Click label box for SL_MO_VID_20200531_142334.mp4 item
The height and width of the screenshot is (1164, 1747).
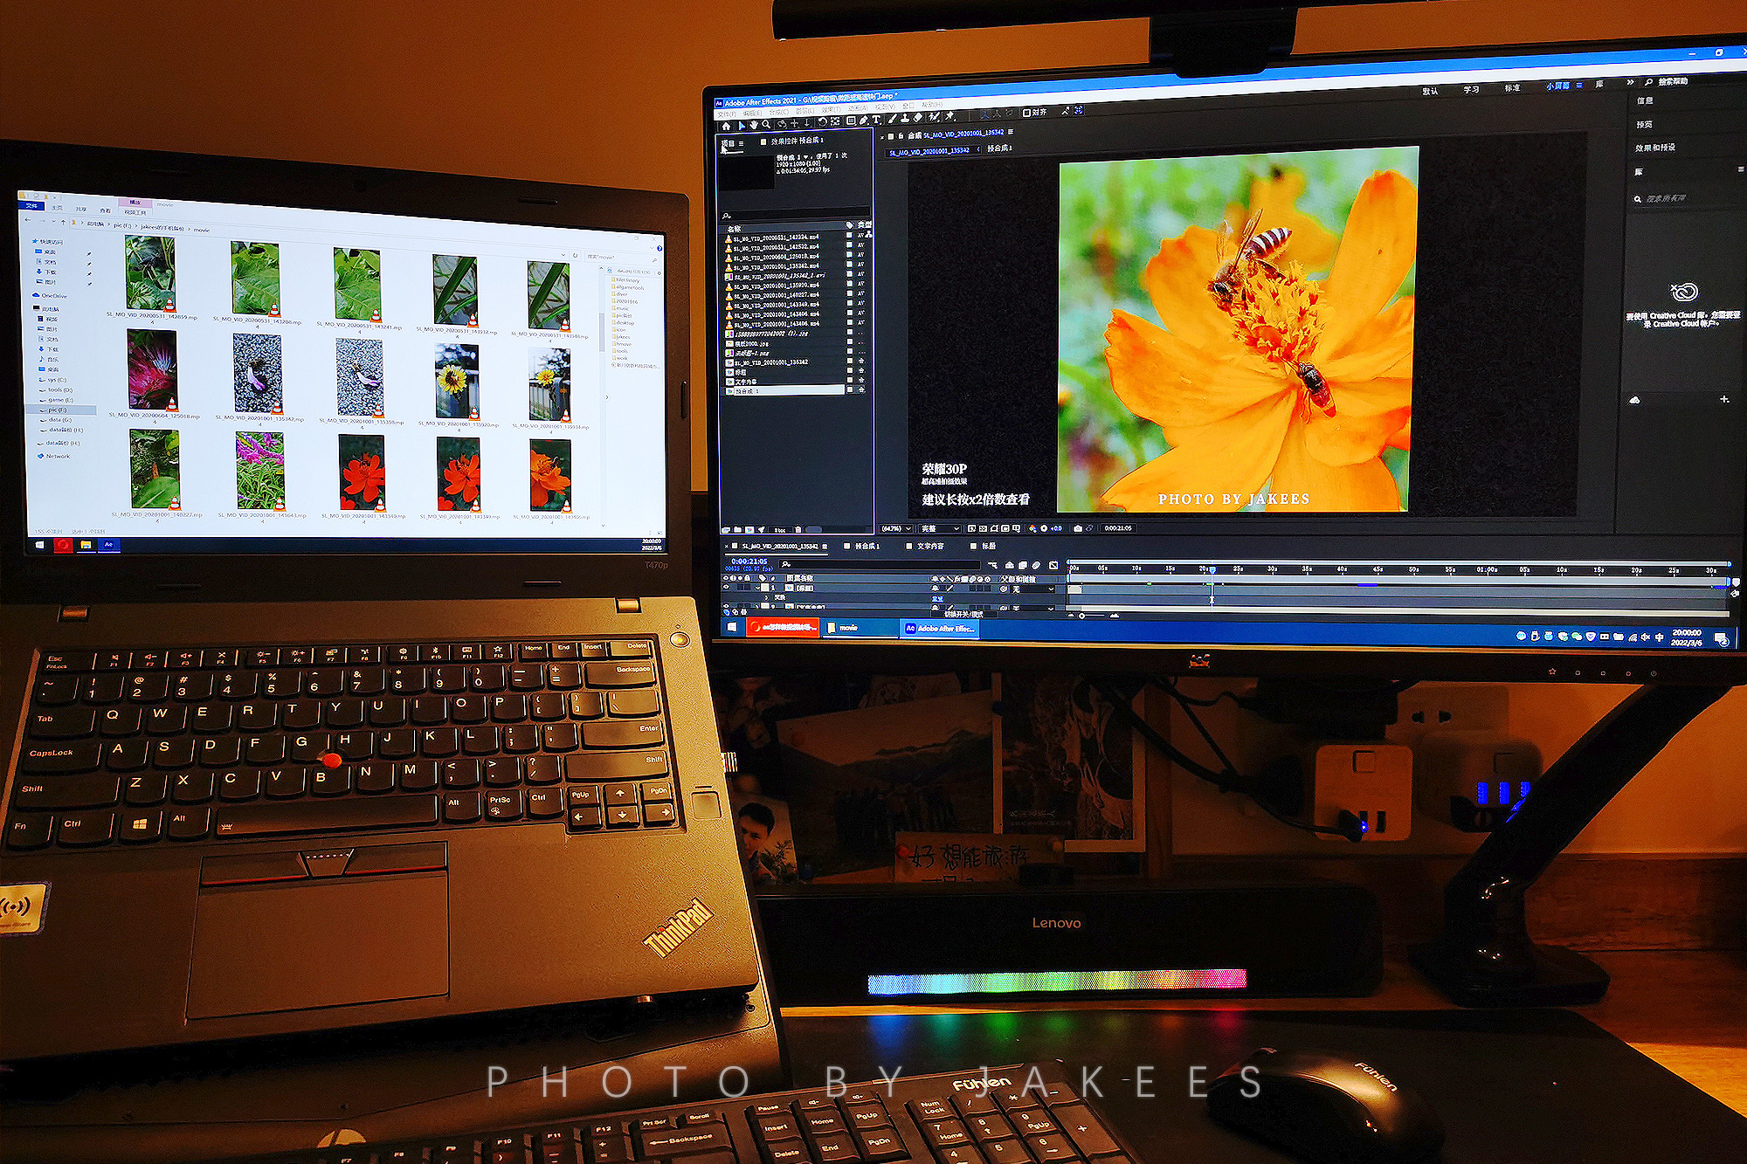click(850, 236)
